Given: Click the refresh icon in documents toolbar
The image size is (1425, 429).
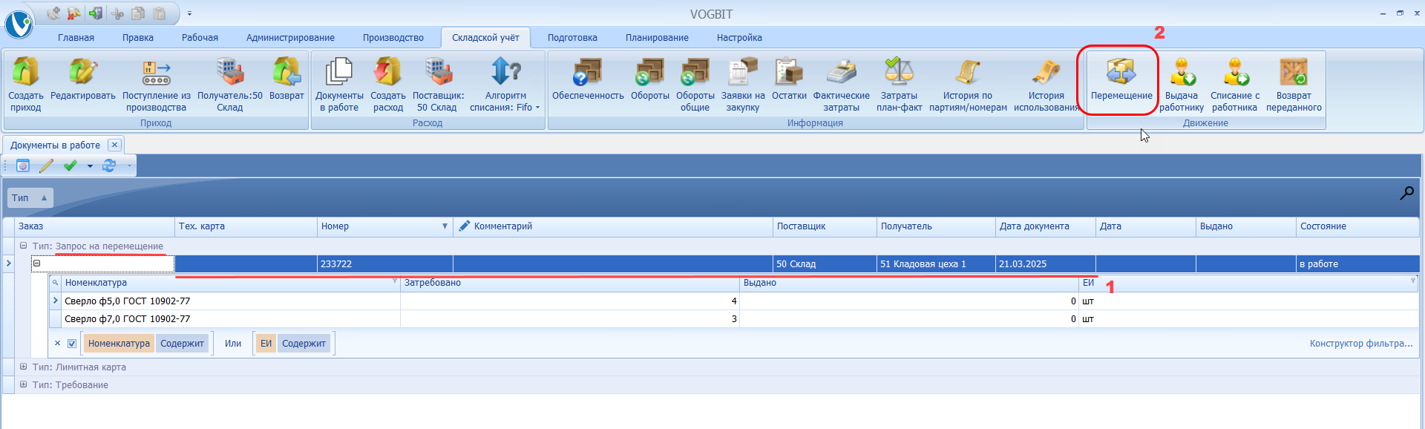Looking at the screenshot, I should click(x=109, y=166).
